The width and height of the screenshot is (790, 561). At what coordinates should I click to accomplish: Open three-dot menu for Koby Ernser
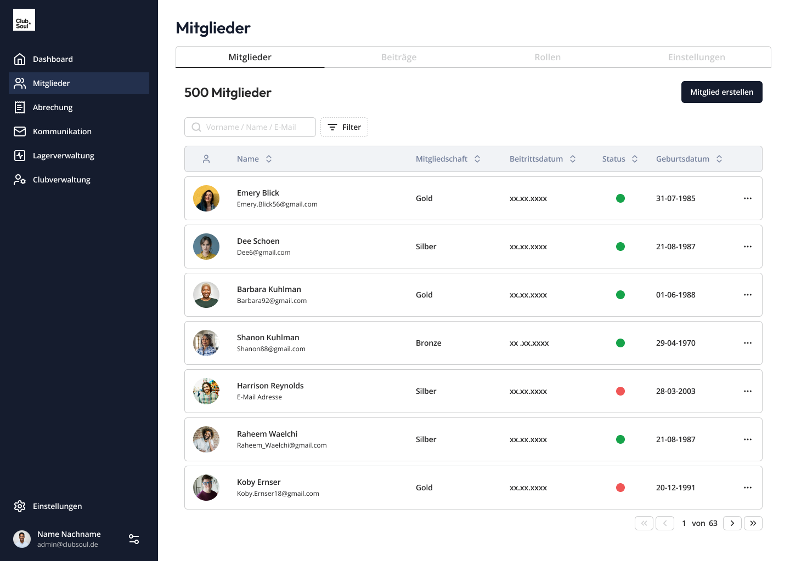pos(747,488)
